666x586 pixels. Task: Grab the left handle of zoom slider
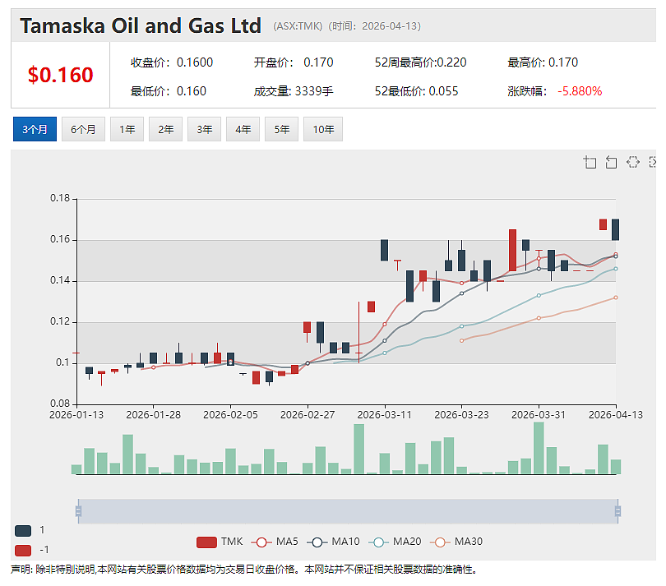pyautogui.click(x=78, y=511)
